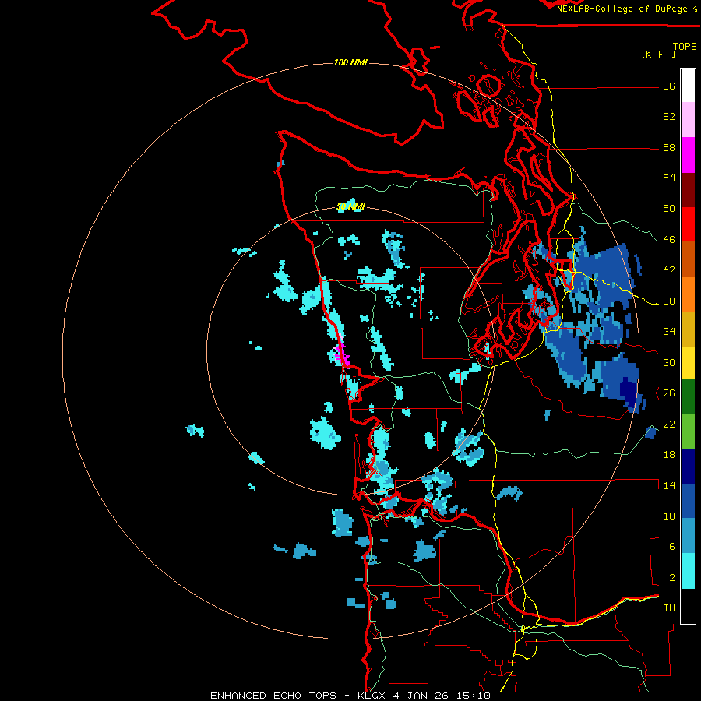
Task: Click the 50 NMI range ring label
Action: tap(350, 206)
